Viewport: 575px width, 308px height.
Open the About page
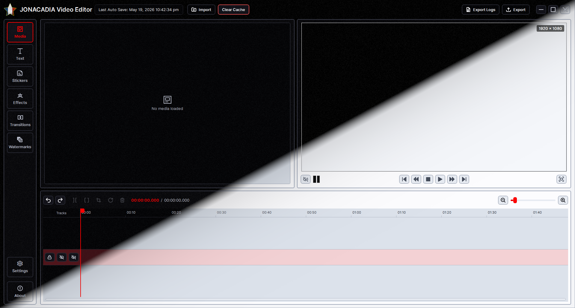[x=20, y=292]
